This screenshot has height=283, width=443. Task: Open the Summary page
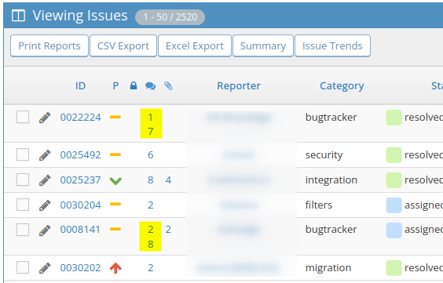tap(263, 45)
